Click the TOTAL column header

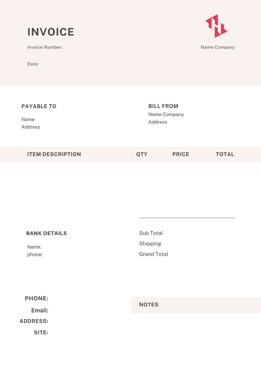[225, 154]
